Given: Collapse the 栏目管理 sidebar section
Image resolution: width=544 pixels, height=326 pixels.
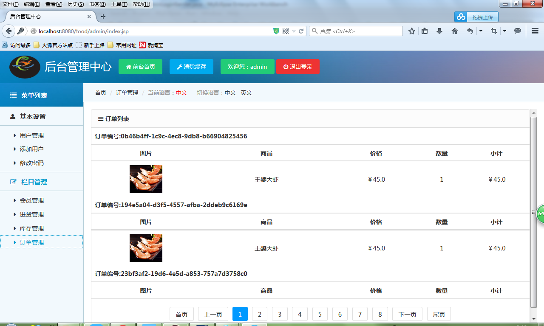Looking at the screenshot, I should click(42, 182).
